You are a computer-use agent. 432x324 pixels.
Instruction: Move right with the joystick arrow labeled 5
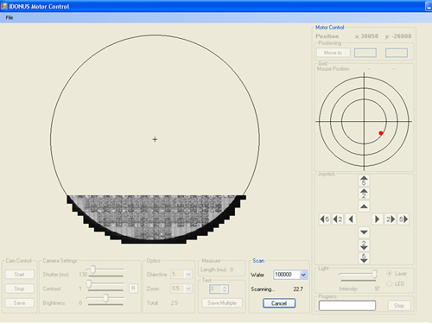(x=403, y=219)
